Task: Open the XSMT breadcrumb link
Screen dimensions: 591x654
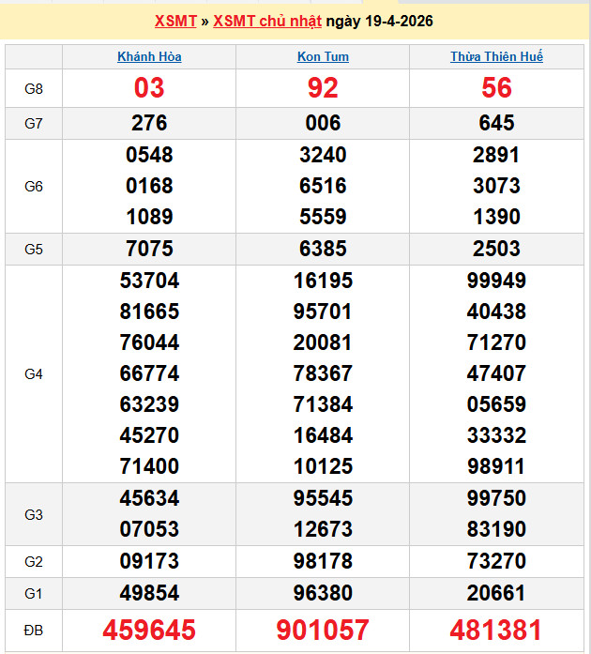Action: coord(175,21)
